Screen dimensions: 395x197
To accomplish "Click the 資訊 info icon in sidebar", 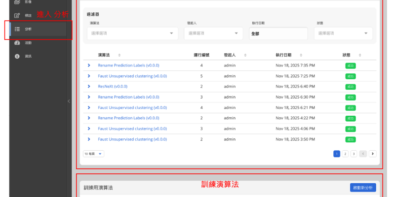I will pyautogui.click(x=17, y=56).
